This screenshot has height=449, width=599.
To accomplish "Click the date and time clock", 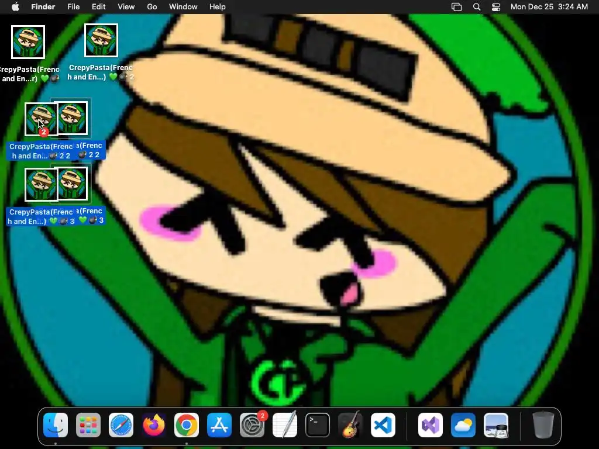I will point(549,7).
